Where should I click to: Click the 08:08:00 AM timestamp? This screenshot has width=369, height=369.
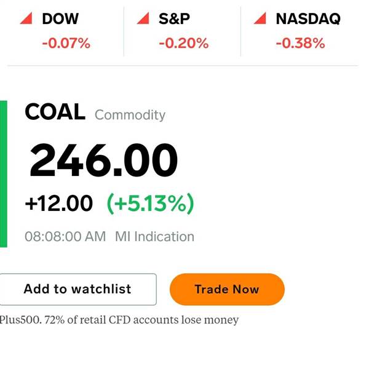[65, 237]
